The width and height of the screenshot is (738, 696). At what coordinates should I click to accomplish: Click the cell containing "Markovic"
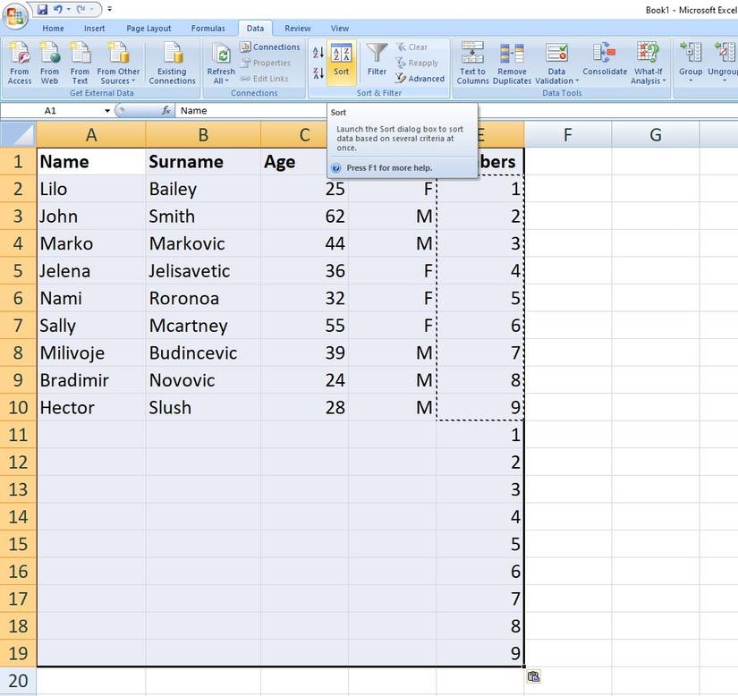click(203, 243)
